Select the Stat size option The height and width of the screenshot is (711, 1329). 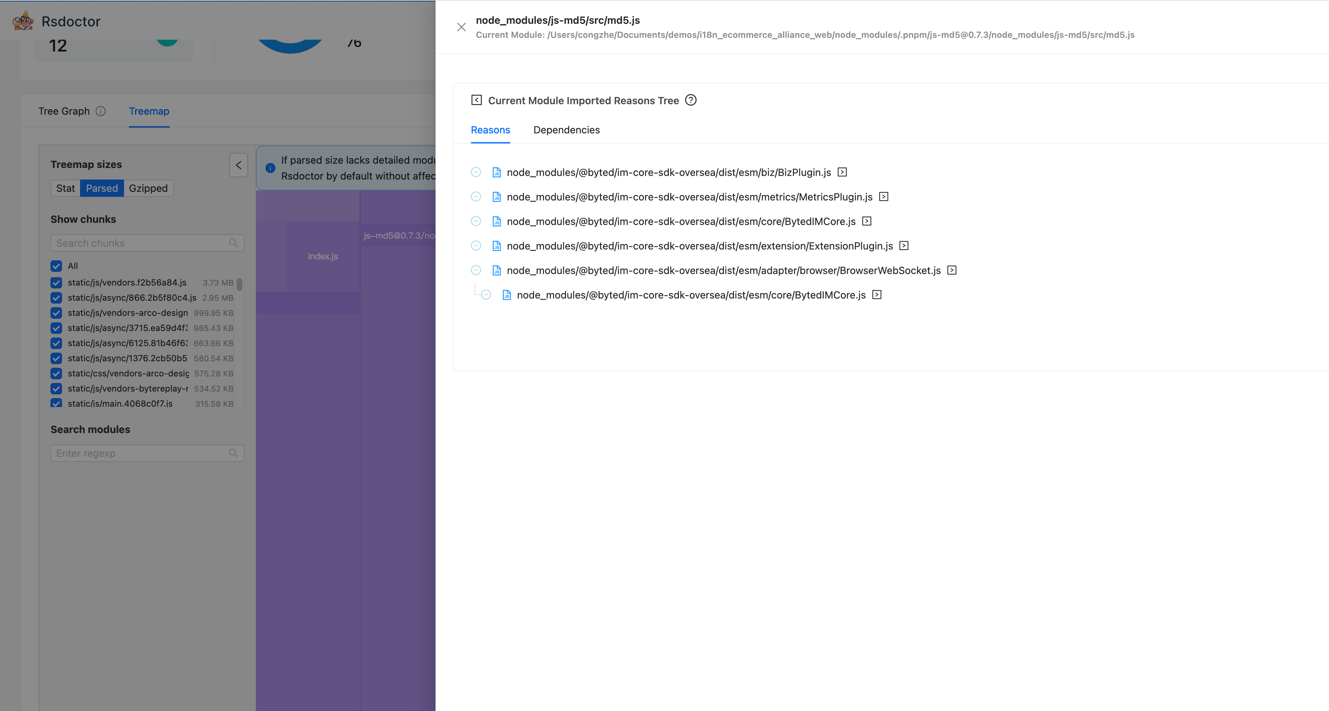tap(66, 188)
